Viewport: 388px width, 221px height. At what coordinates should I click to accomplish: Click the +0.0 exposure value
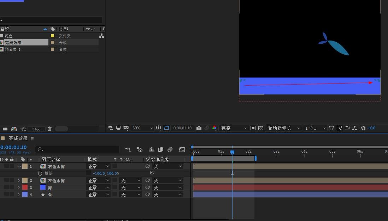371,128
